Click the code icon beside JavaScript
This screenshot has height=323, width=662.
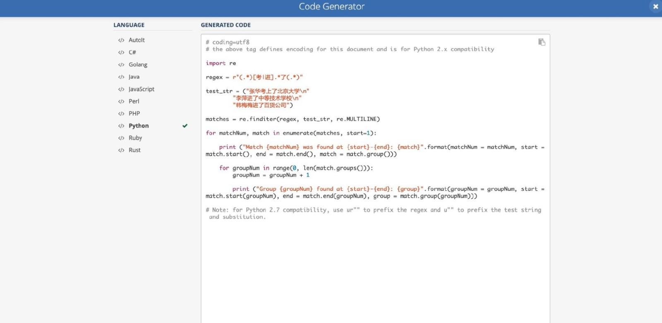coord(121,89)
